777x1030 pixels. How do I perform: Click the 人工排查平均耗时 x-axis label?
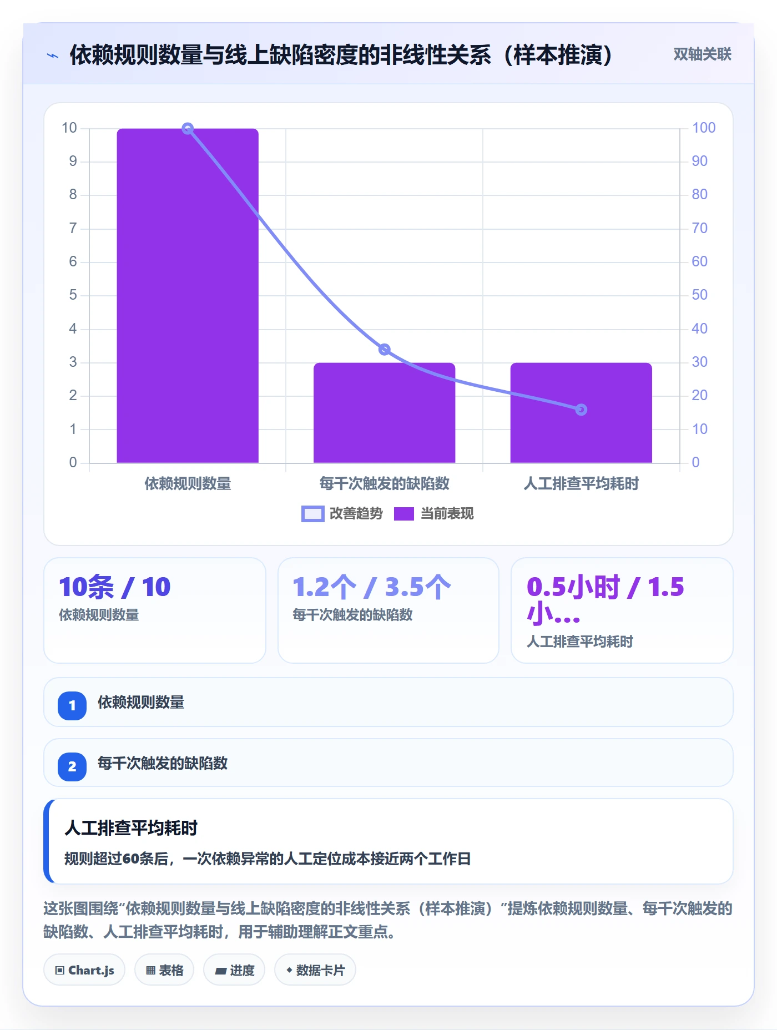click(581, 484)
